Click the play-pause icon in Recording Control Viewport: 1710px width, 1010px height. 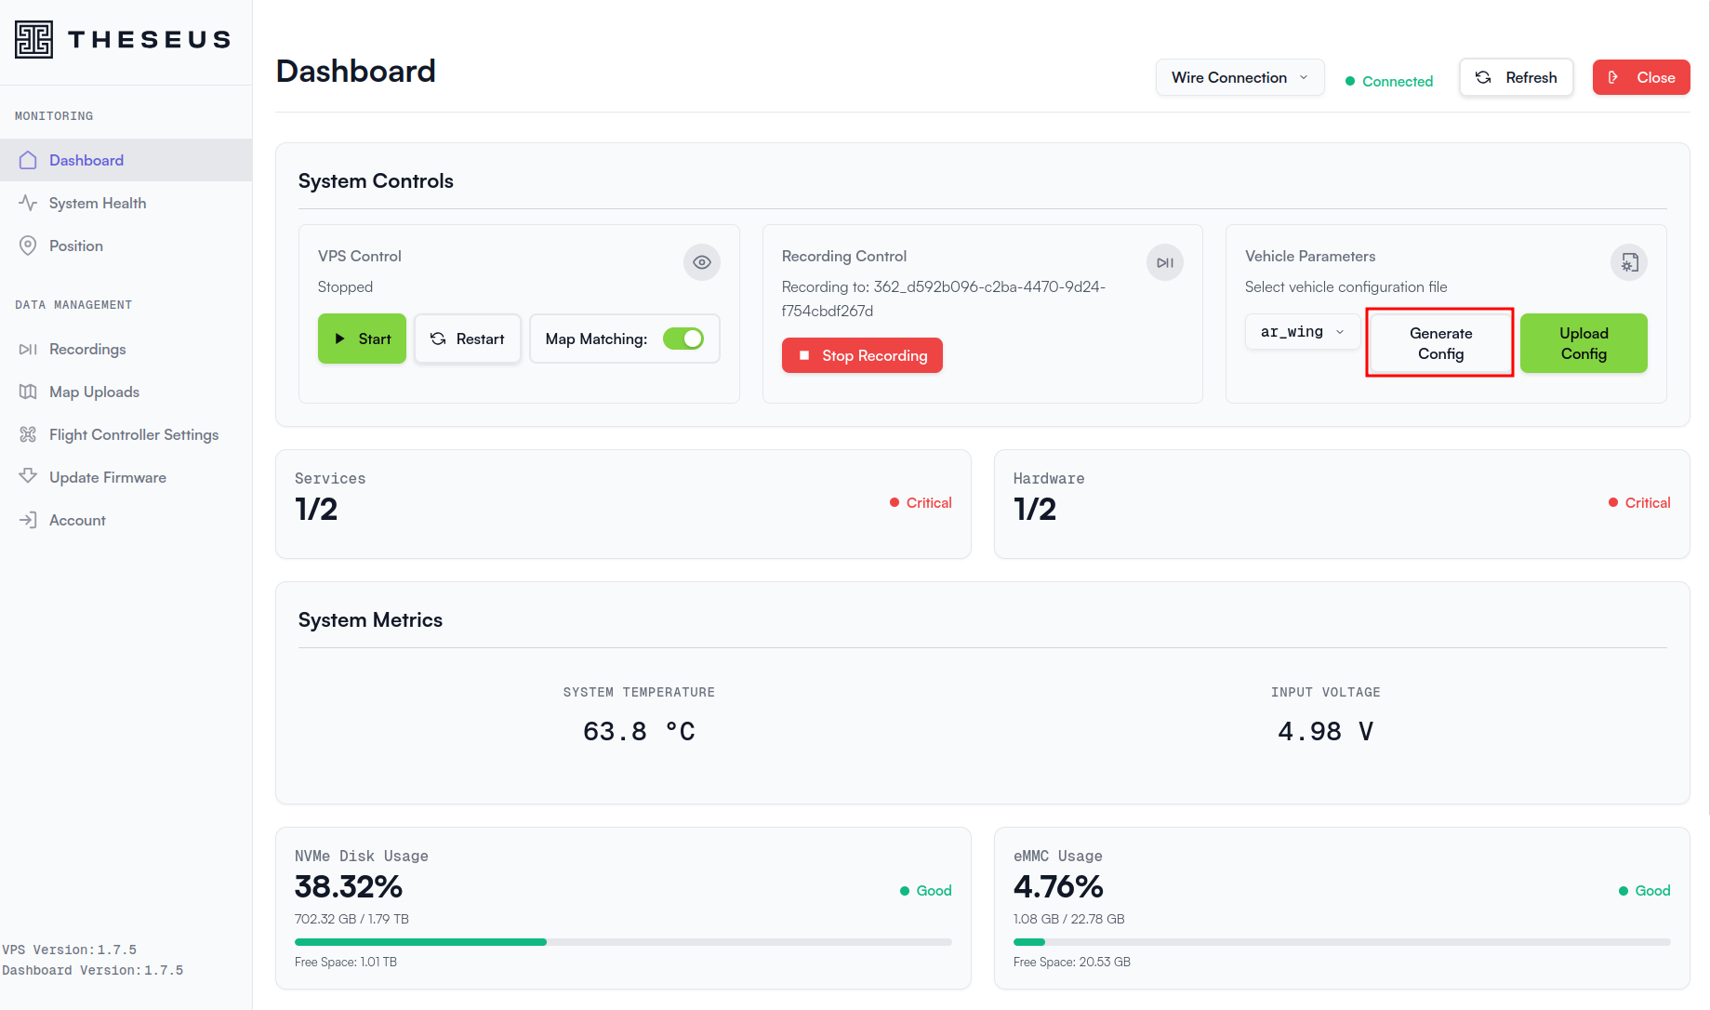click(1164, 263)
